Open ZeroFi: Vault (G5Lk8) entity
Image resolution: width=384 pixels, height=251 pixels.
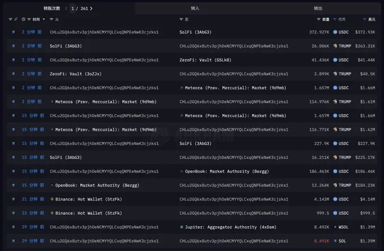(x=205, y=60)
